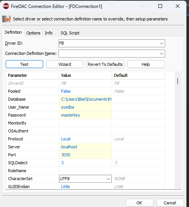Close the FireDAC Connection Editor window
This screenshot has height=207, width=189.
click(x=178, y=6)
